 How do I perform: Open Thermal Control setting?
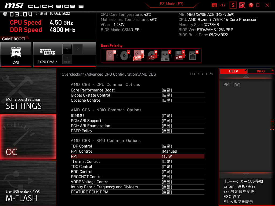coord(137,161)
